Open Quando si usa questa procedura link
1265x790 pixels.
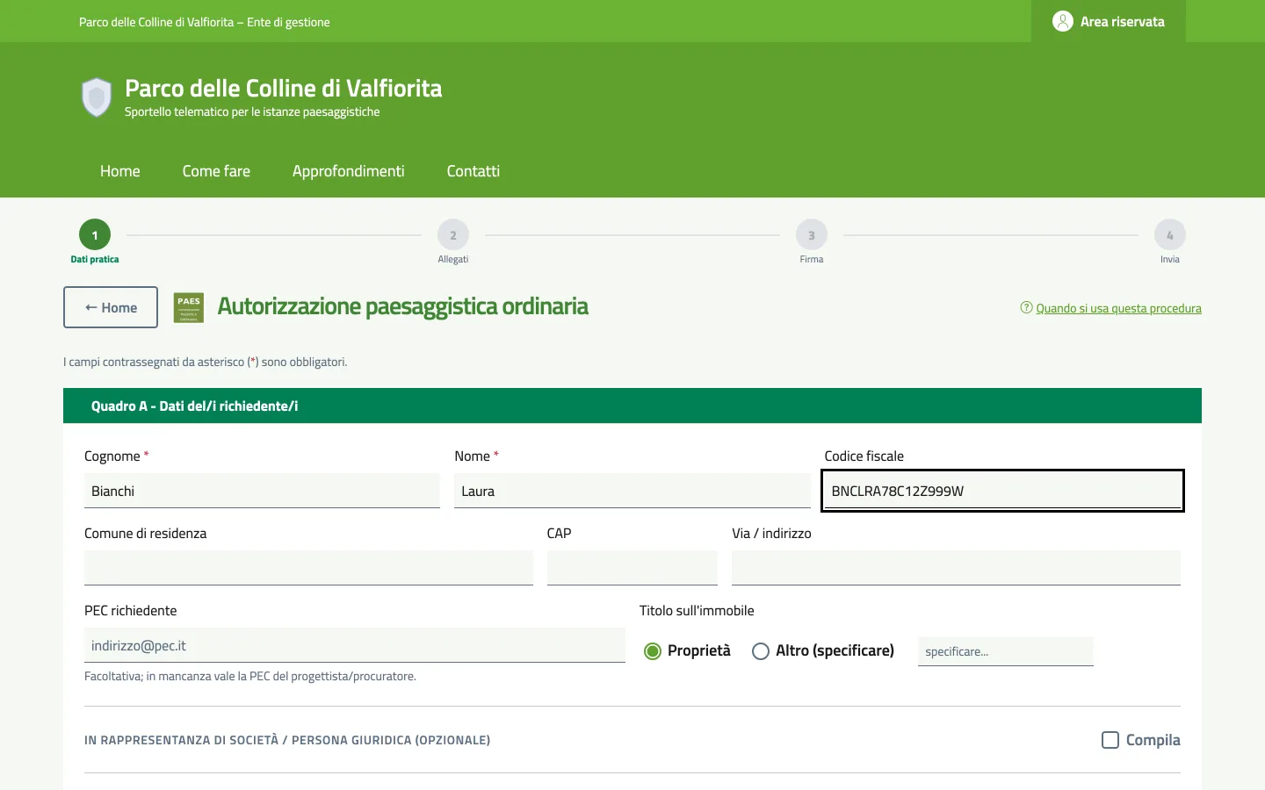1118,308
